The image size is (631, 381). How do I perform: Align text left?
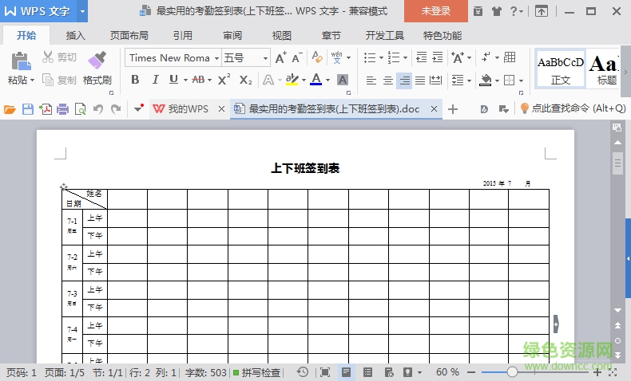[x=371, y=81]
